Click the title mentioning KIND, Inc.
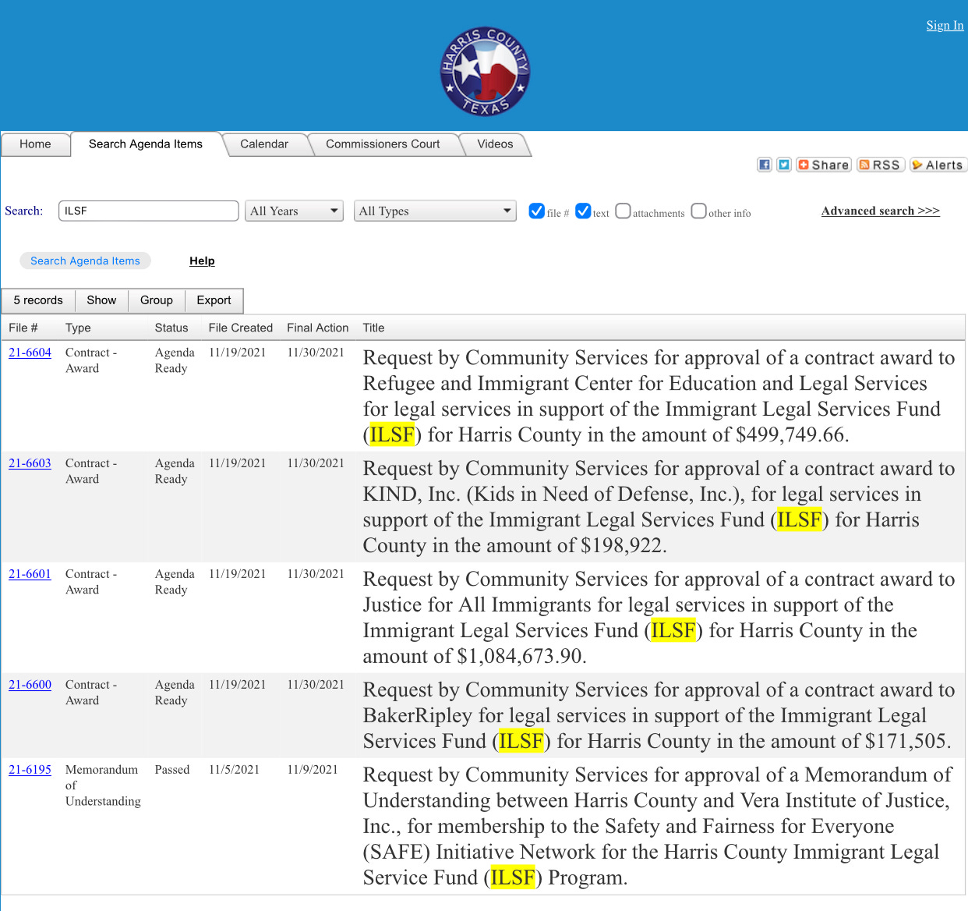The width and height of the screenshot is (968, 911). coord(659,507)
